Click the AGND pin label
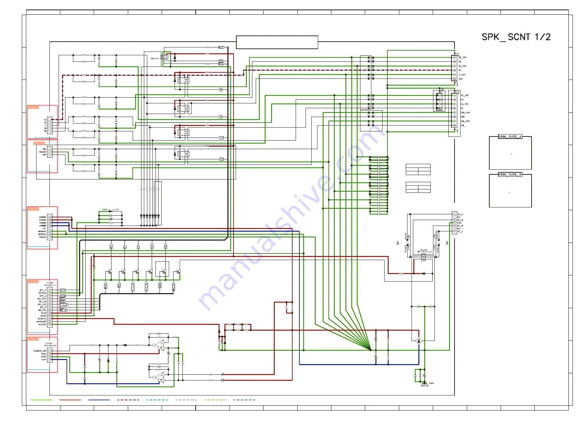 (x=44, y=357)
